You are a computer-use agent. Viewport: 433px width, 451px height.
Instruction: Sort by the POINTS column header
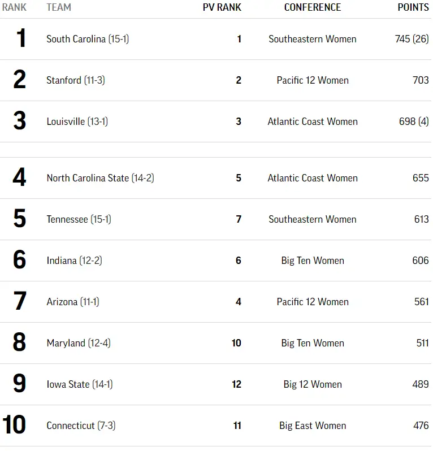point(413,7)
